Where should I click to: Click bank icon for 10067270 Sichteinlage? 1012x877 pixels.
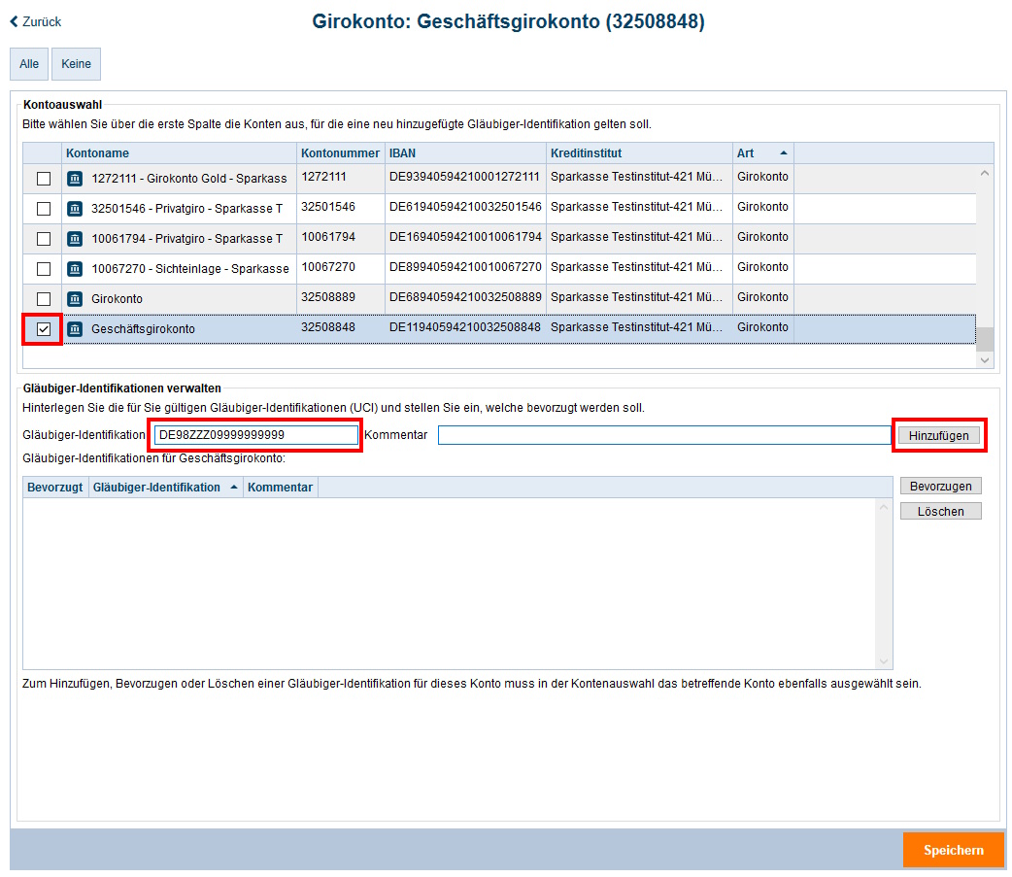75,269
